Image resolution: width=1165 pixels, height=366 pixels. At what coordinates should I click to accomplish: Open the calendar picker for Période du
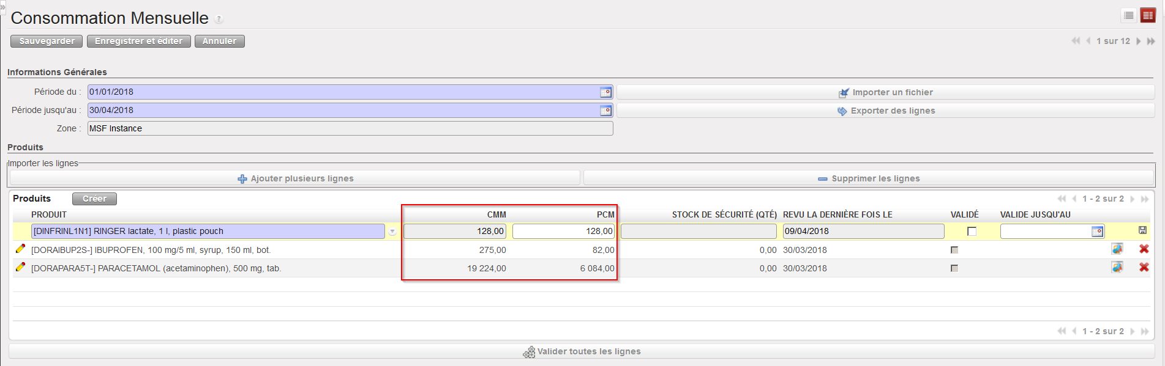tap(605, 92)
